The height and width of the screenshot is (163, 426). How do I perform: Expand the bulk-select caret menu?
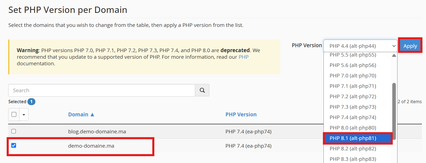coord(24,114)
